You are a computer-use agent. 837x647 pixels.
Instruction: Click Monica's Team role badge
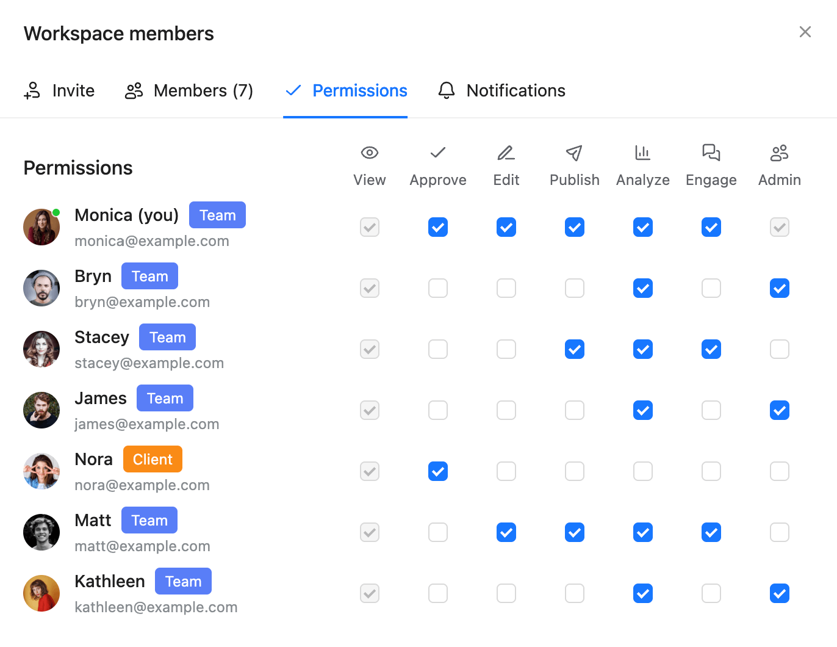point(217,215)
